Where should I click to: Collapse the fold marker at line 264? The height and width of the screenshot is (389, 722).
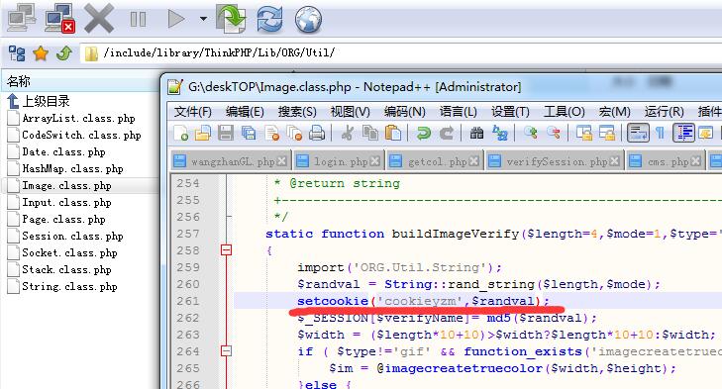[226, 351]
